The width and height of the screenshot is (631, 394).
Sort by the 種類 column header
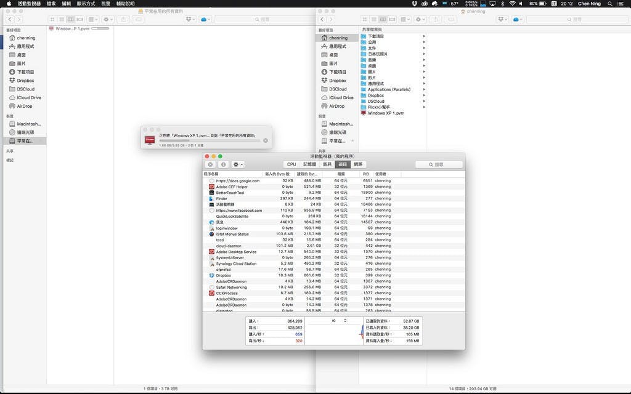click(x=341, y=174)
